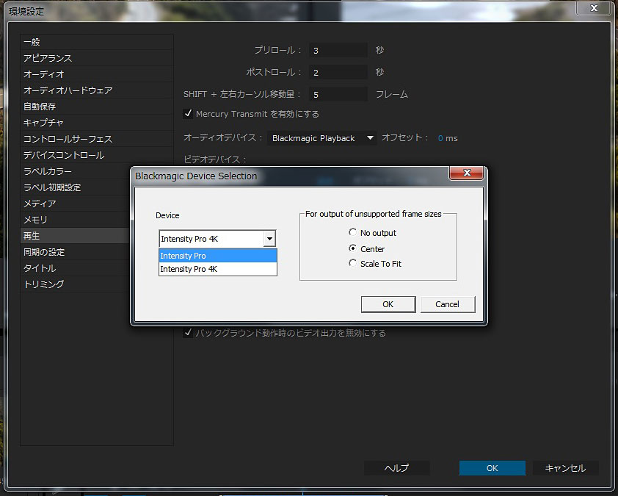This screenshot has height=496, width=618.
Task: Open the アピアランス preferences category
Action: [x=97, y=58]
